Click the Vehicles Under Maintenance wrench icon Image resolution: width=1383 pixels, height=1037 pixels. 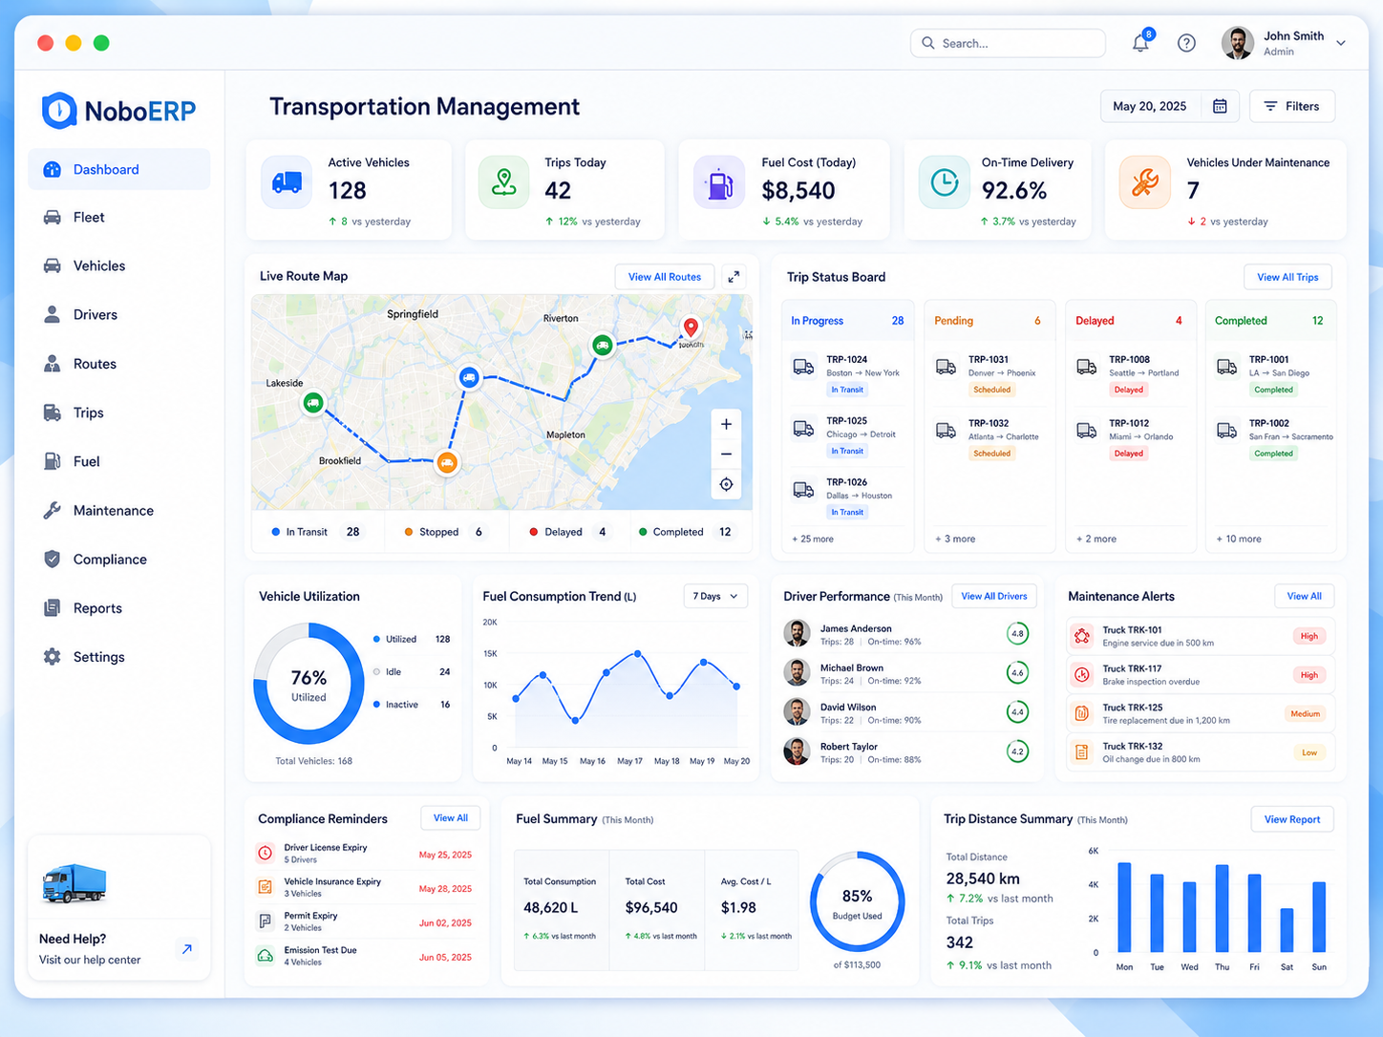1144,181
